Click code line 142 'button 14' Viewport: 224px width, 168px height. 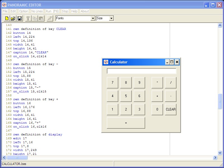tap(22, 33)
